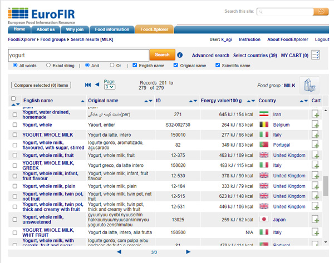Click the results list scrollbar thumb
The image size is (334, 263).
(x=326, y=186)
